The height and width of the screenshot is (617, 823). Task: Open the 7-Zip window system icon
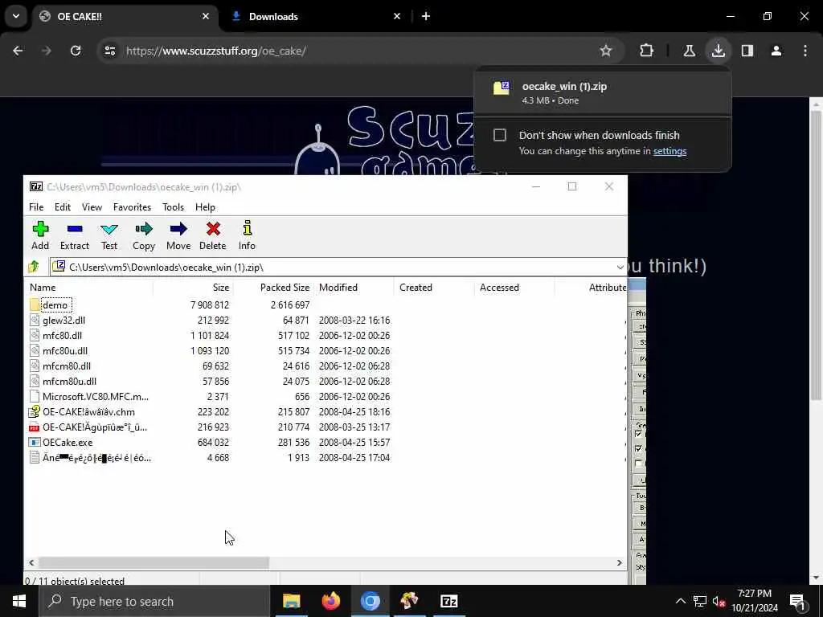tap(36, 186)
